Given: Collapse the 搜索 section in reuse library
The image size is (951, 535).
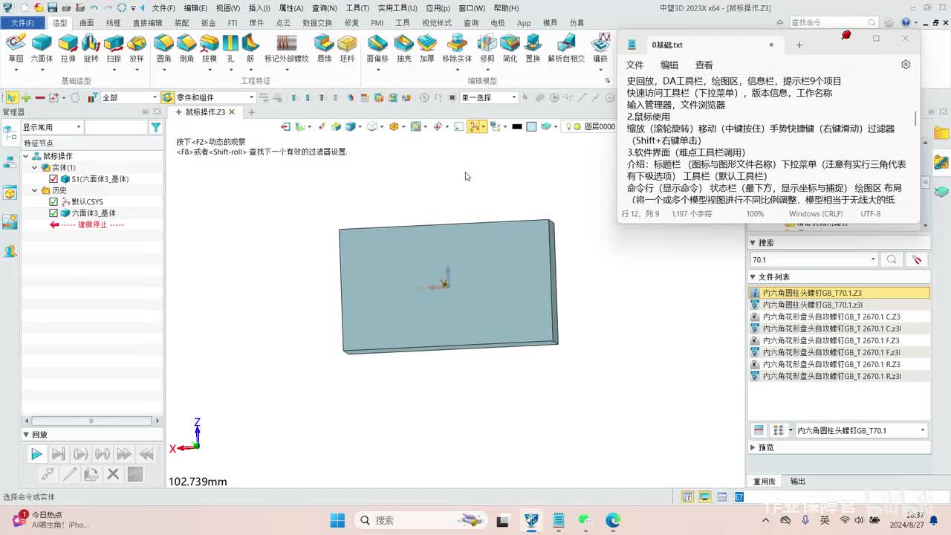Looking at the screenshot, I should click(753, 243).
